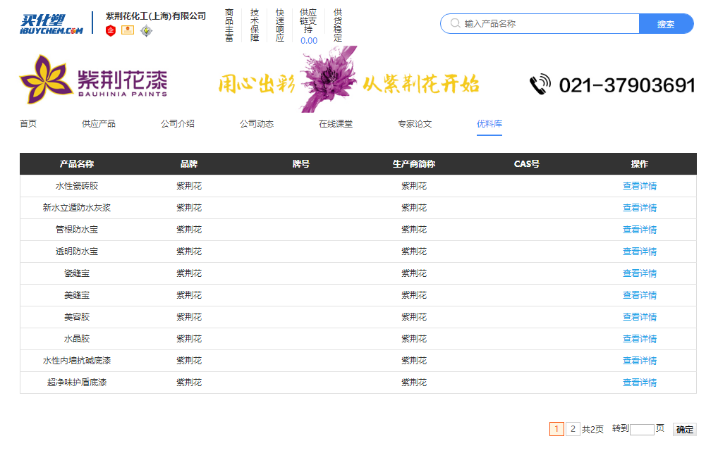Open the 在线课堂 tab

pos(336,123)
